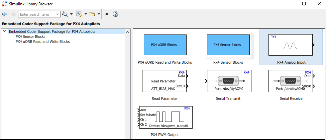Collapse the Embedded Coder Support Package tree node
This screenshot has height=140, width=326.
pyautogui.click(x=5, y=31)
